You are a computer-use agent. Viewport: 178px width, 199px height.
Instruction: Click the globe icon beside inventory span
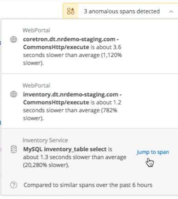[x=14, y=94]
